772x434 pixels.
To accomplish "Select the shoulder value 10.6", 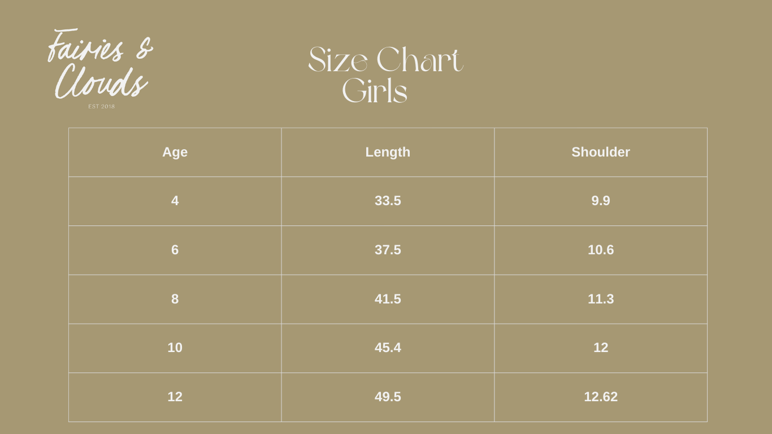I will pos(600,250).
